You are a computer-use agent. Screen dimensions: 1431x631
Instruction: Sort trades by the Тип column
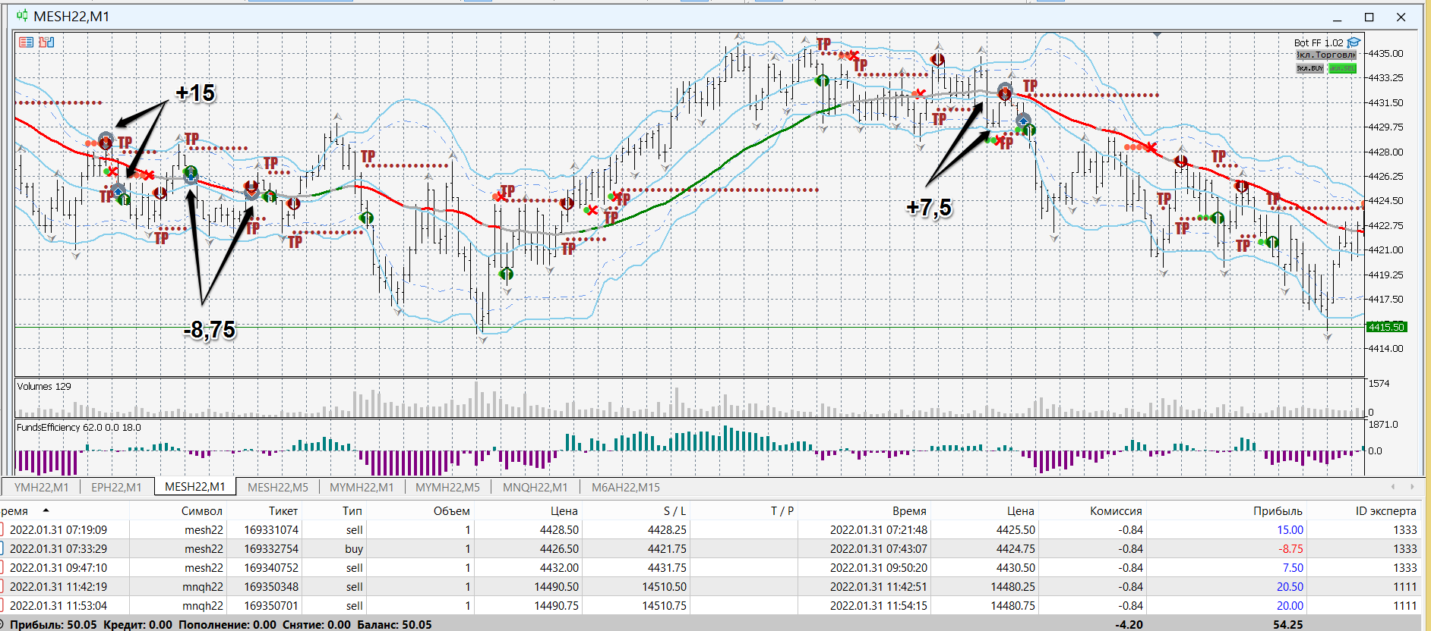[x=352, y=510]
